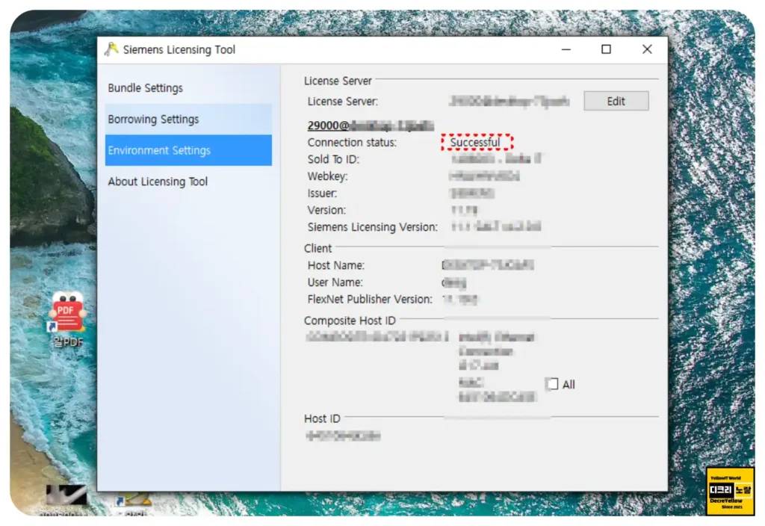Select Borrowing Settings in the sidebar

pyautogui.click(x=188, y=119)
